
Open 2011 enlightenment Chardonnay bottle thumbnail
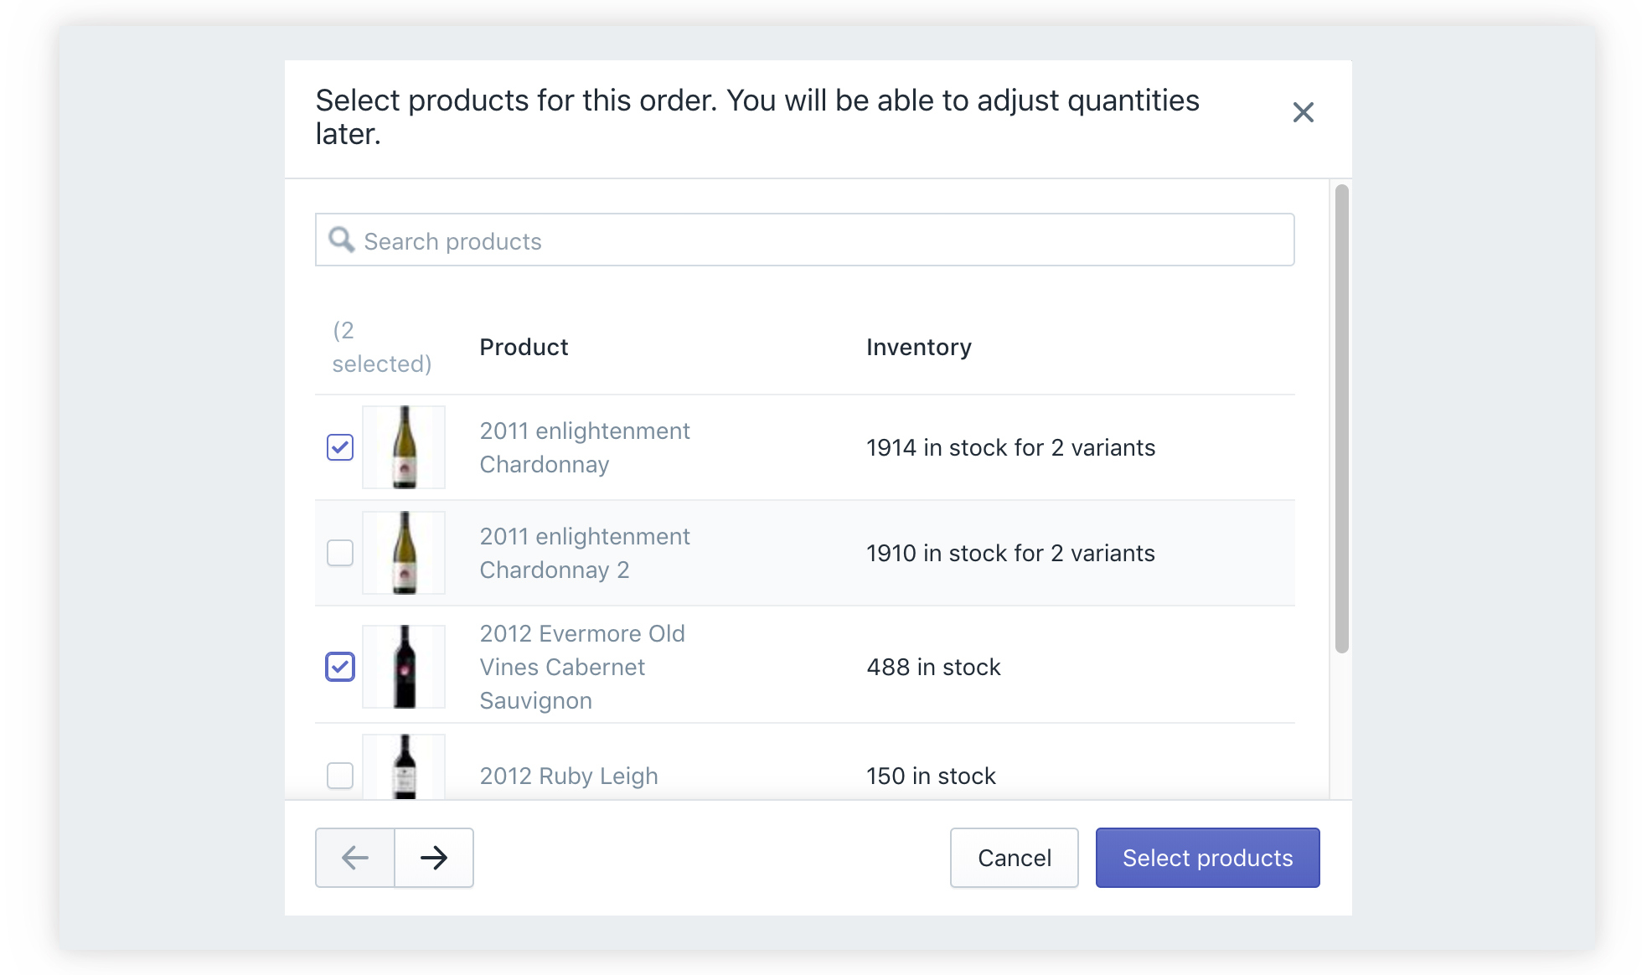[404, 447]
